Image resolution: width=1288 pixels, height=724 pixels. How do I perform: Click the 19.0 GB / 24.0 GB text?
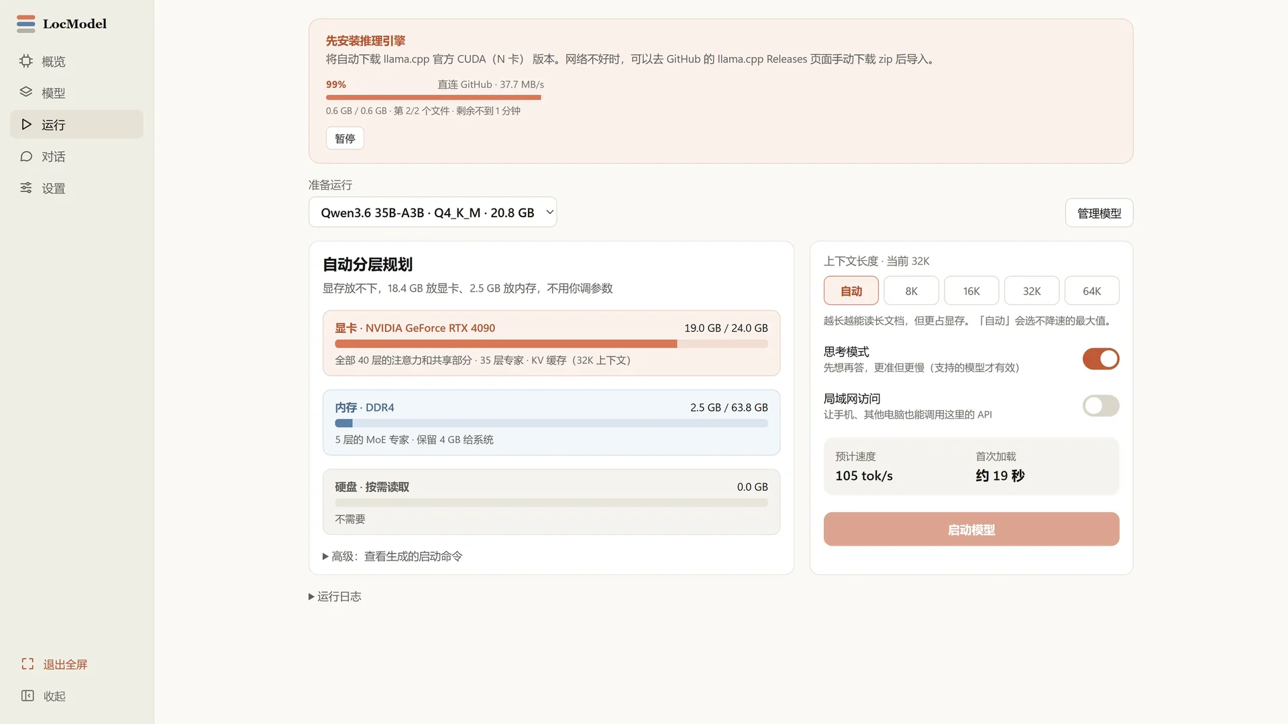(726, 328)
